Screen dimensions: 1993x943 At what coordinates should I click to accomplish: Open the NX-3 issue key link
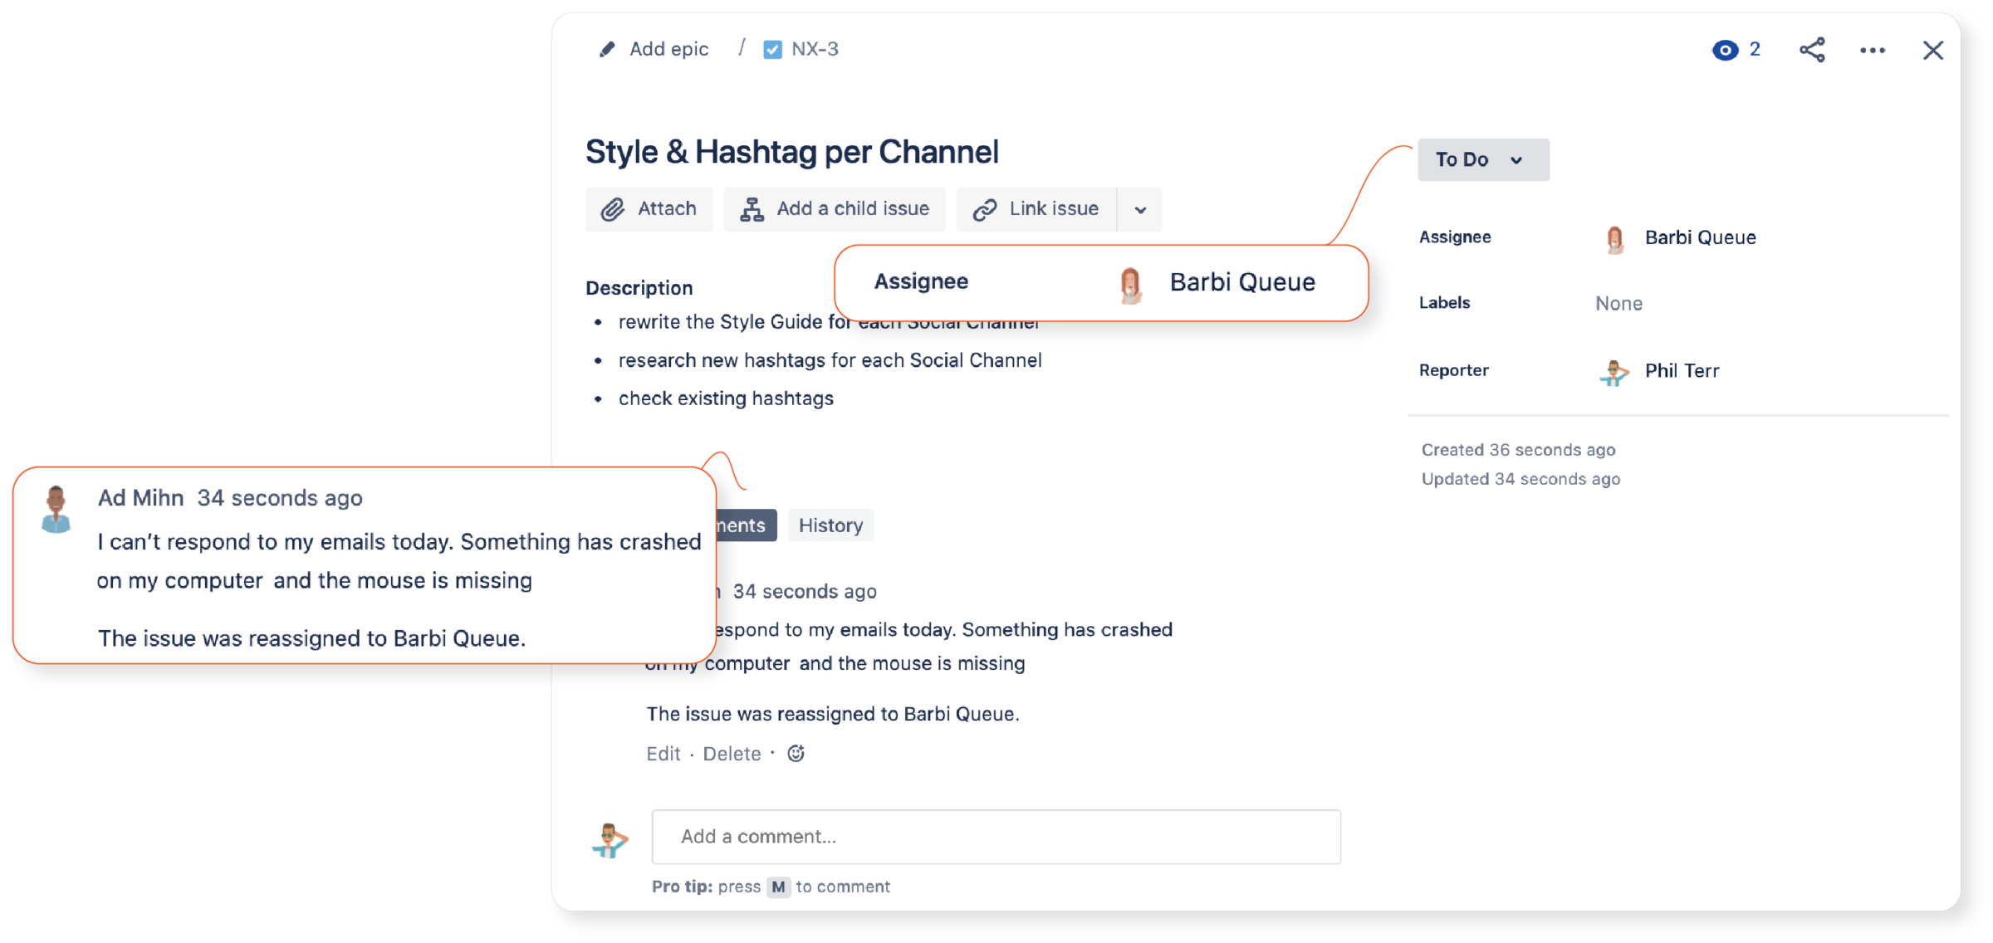(815, 50)
